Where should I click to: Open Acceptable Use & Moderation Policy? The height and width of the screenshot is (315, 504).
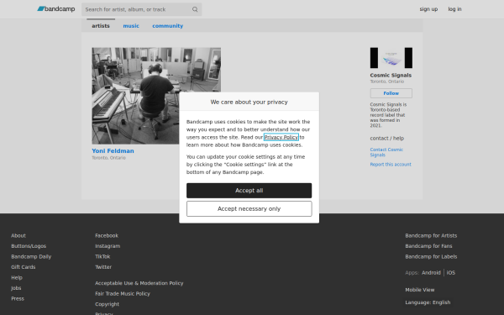point(139,283)
